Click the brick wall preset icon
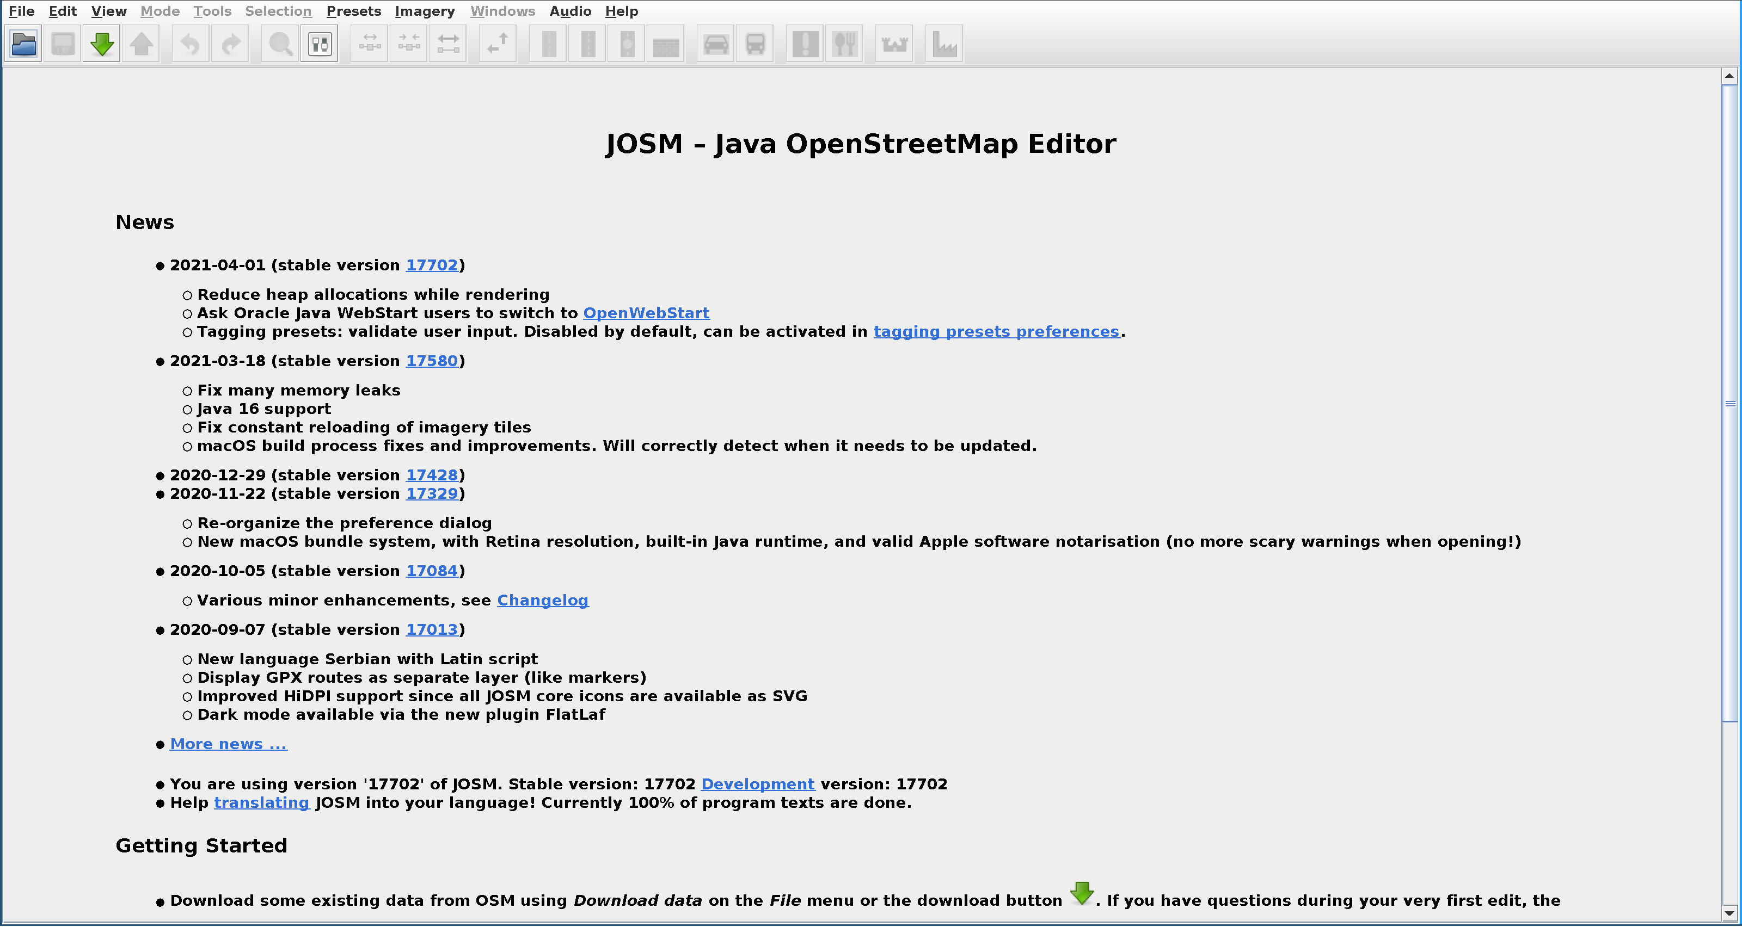 [x=666, y=44]
